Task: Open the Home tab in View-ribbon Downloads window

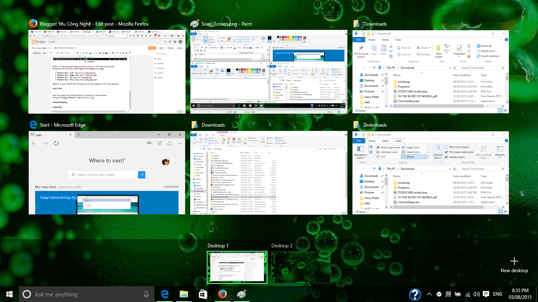Action: 372,141
